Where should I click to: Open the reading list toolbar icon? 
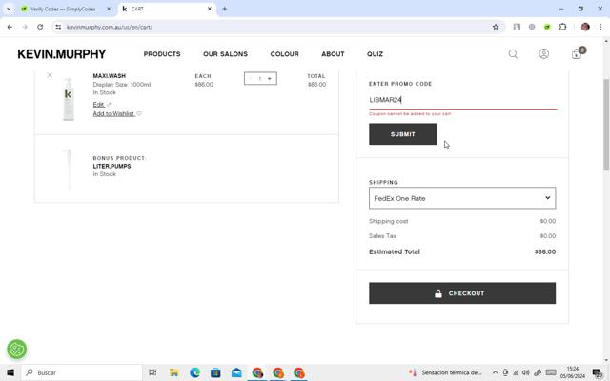tap(517, 27)
